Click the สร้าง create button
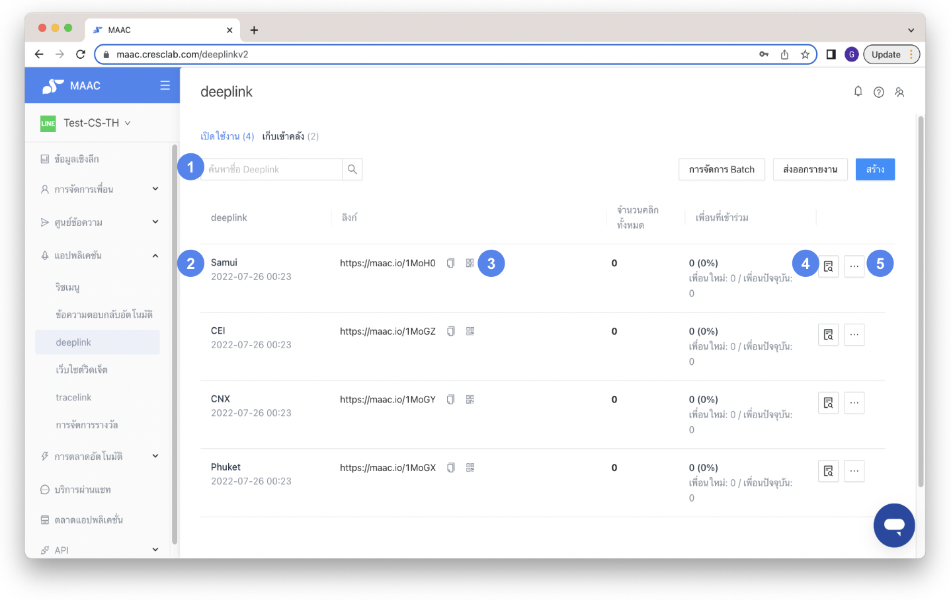The height and width of the screenshot is (600, 951). pos(874,169)
